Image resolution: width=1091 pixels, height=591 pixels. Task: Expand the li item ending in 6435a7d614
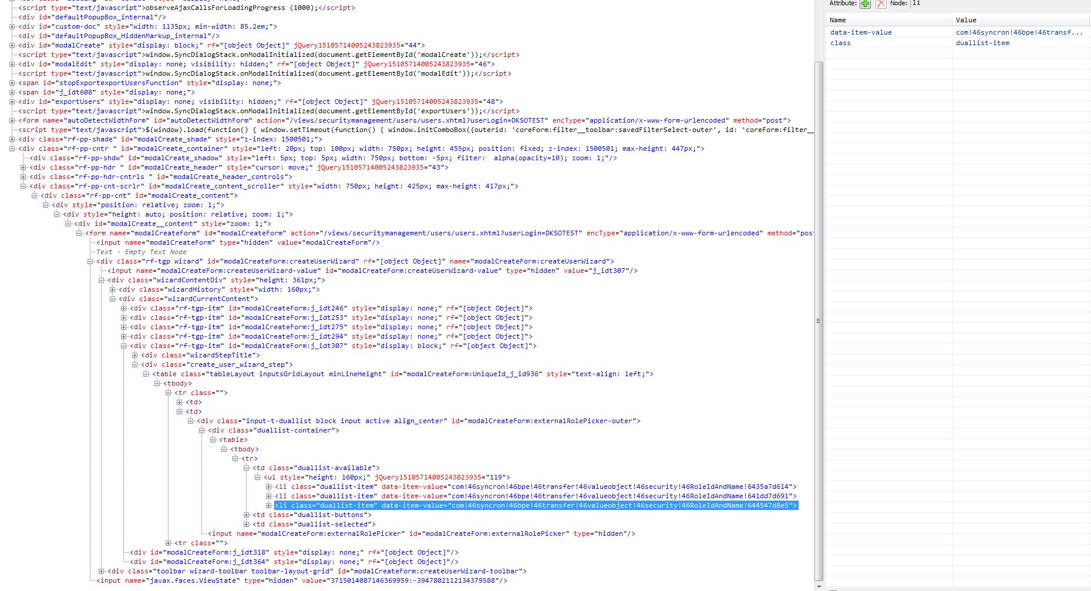(x=269, y=487)
